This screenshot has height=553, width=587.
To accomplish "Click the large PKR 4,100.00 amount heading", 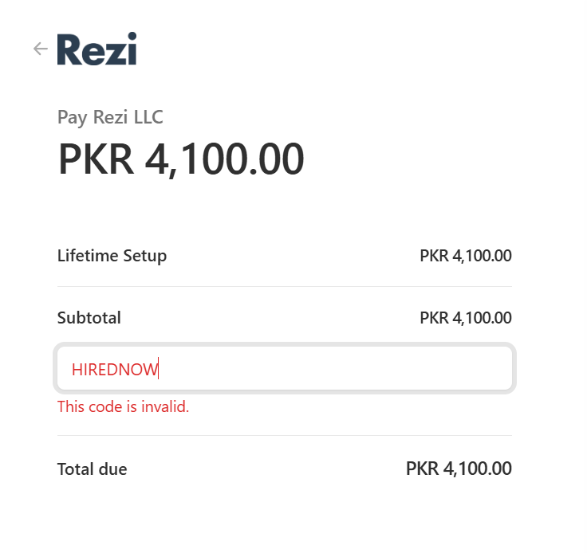I will 181,159.
